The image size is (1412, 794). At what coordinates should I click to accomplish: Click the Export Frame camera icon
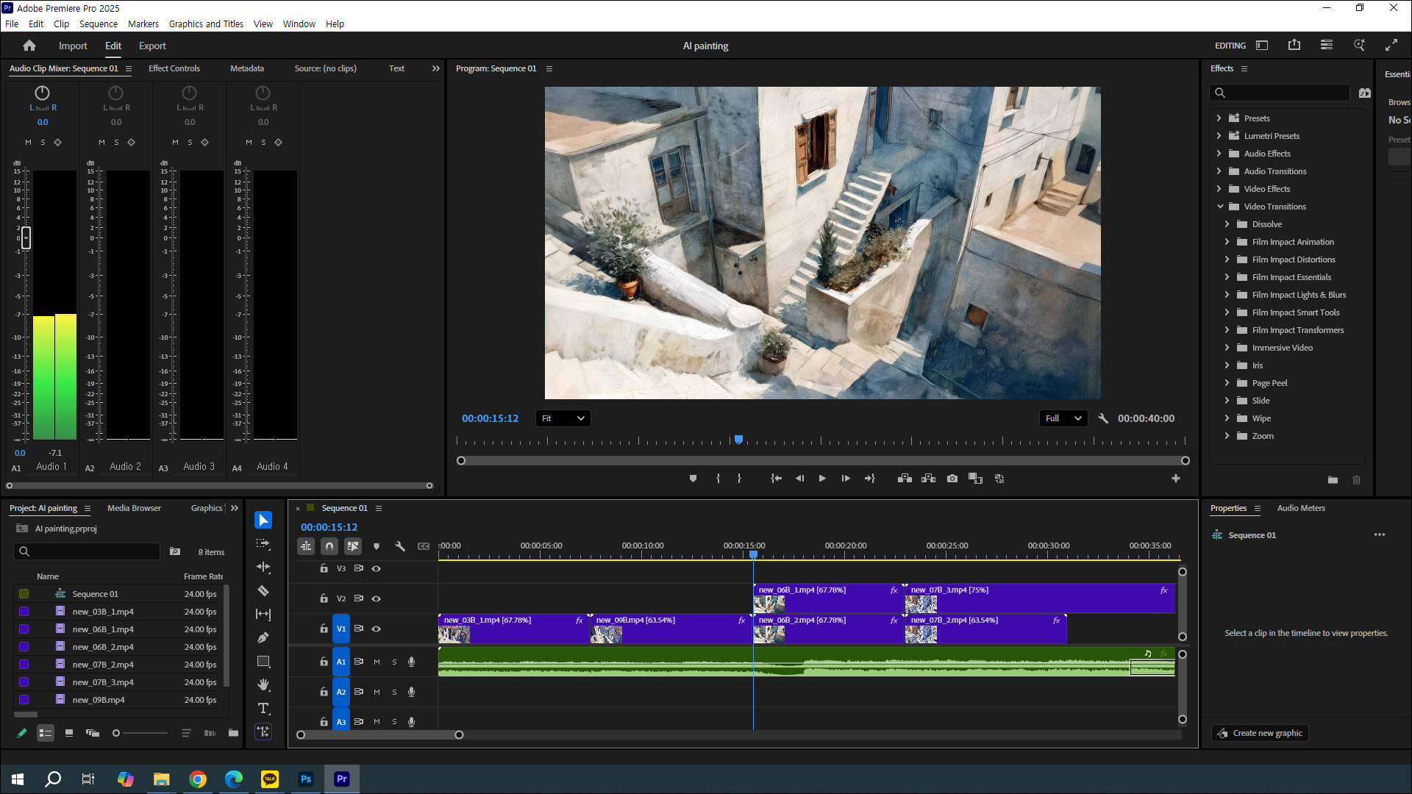coord(952,479)
